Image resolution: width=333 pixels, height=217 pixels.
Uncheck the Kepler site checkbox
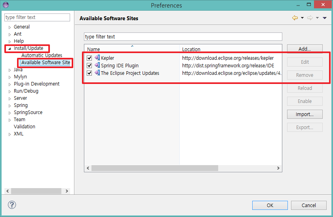coord(89,58)
